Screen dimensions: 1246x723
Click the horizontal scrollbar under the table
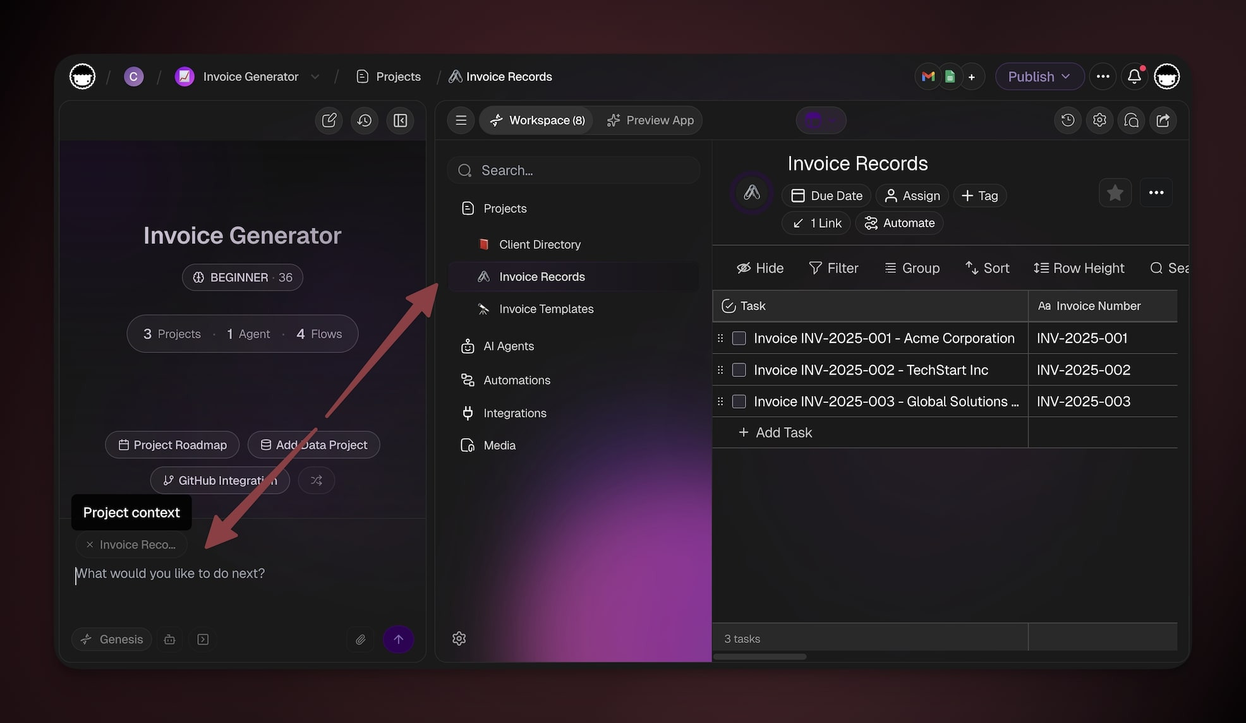click(760, 657)
